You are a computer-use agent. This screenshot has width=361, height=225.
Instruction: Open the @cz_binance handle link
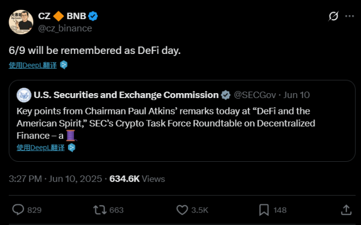[65, 28]
